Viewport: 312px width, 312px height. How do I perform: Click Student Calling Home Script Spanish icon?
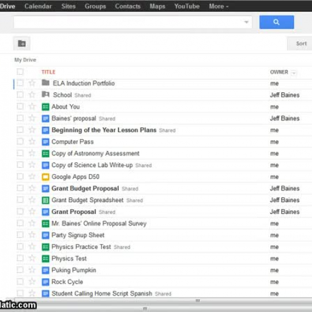pyautogui.click(x=46, y=293)
